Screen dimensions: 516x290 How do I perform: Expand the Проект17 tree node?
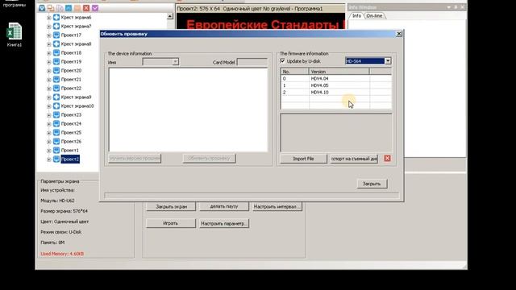pos(49,35)
